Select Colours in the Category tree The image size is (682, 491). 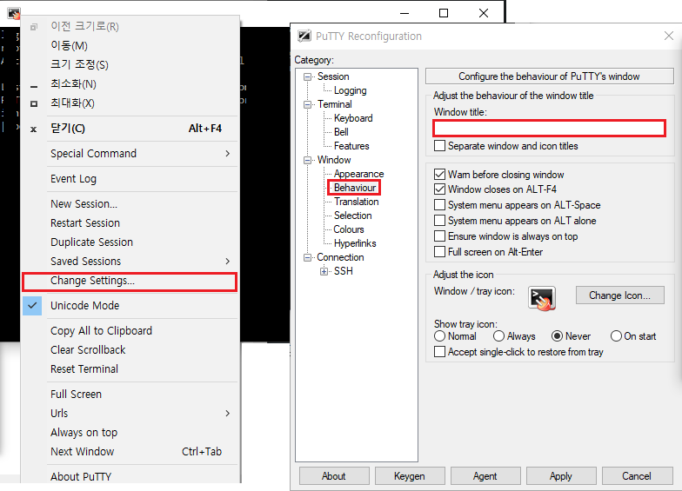coord(349,229)
